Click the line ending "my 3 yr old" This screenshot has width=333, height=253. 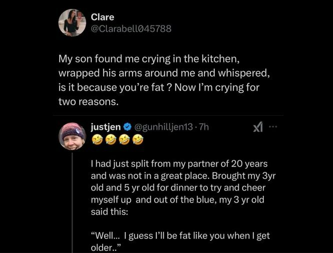click(178, 200)
